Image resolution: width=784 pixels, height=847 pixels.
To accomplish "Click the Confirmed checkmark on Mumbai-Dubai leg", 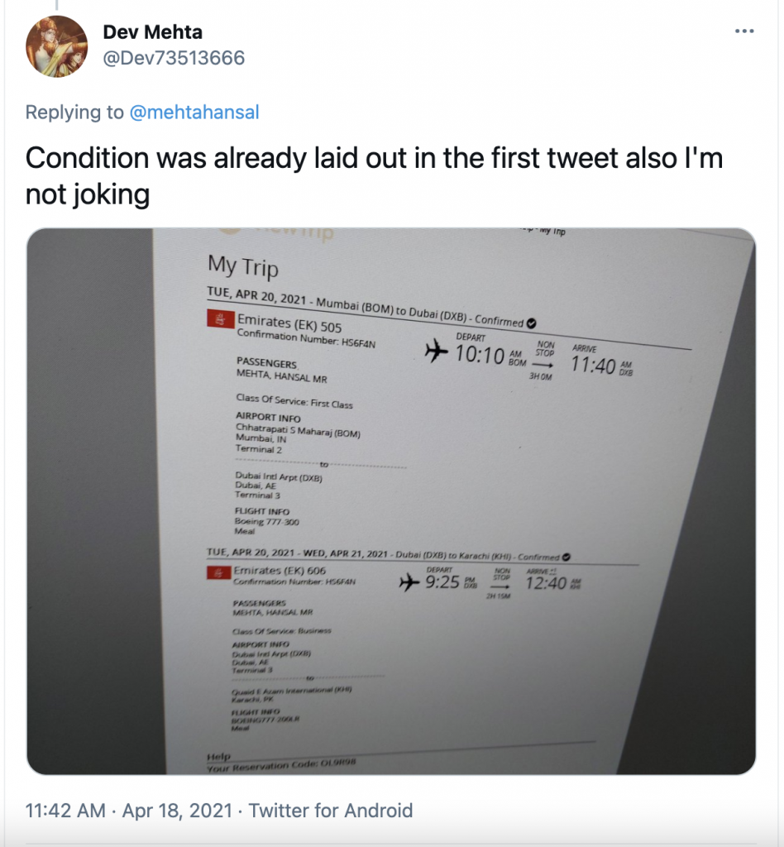I will [531, 323].
